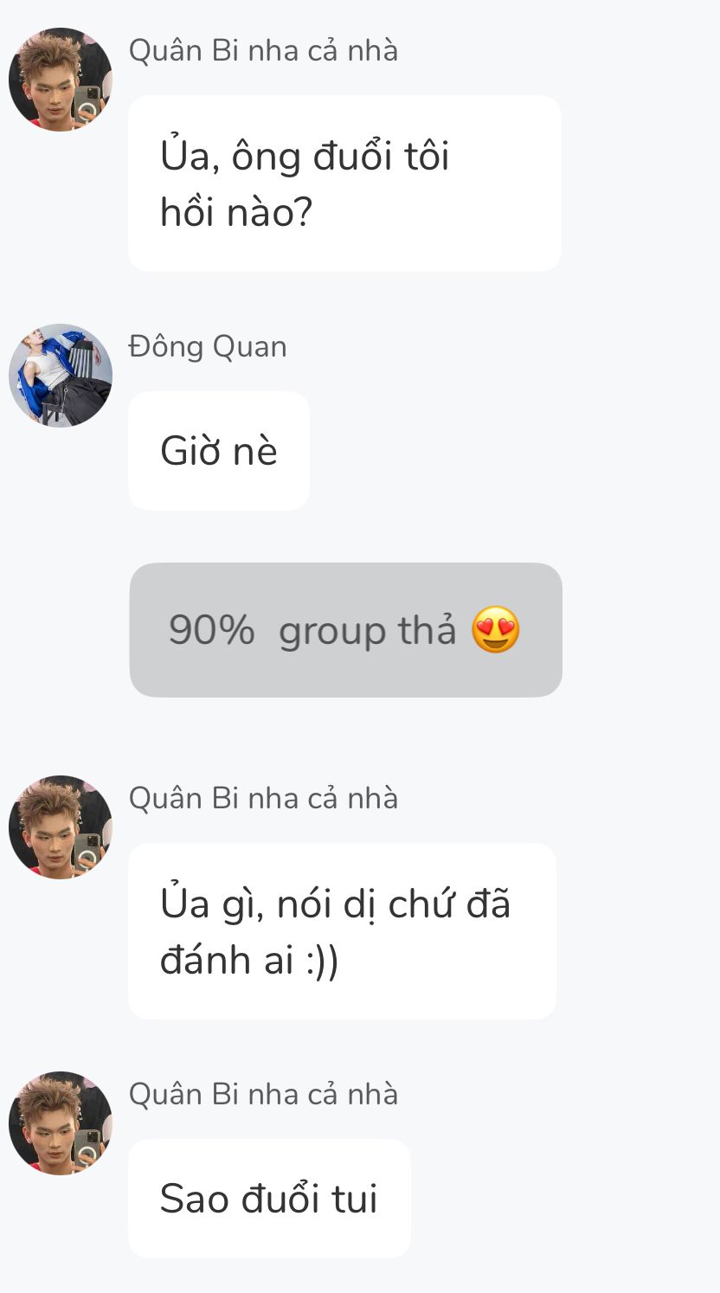Tap the gray '90% group thả' notice
The image size is (720, 1293).
(346, 630)
